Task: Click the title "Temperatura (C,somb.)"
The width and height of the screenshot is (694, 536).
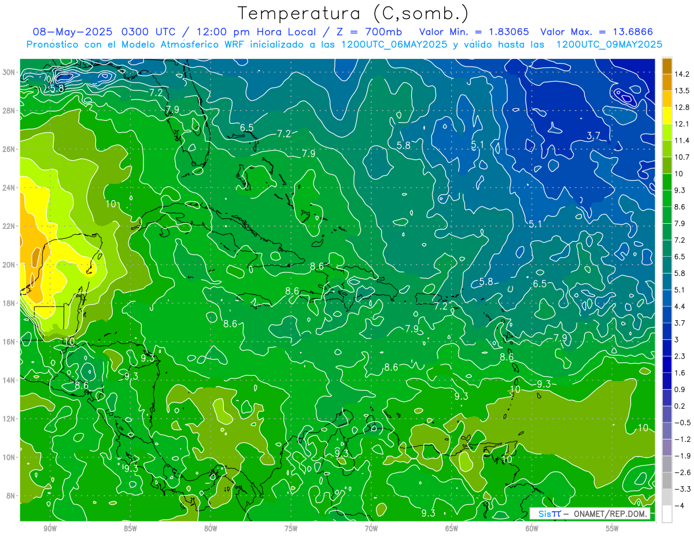Action: tap(353, 13)
